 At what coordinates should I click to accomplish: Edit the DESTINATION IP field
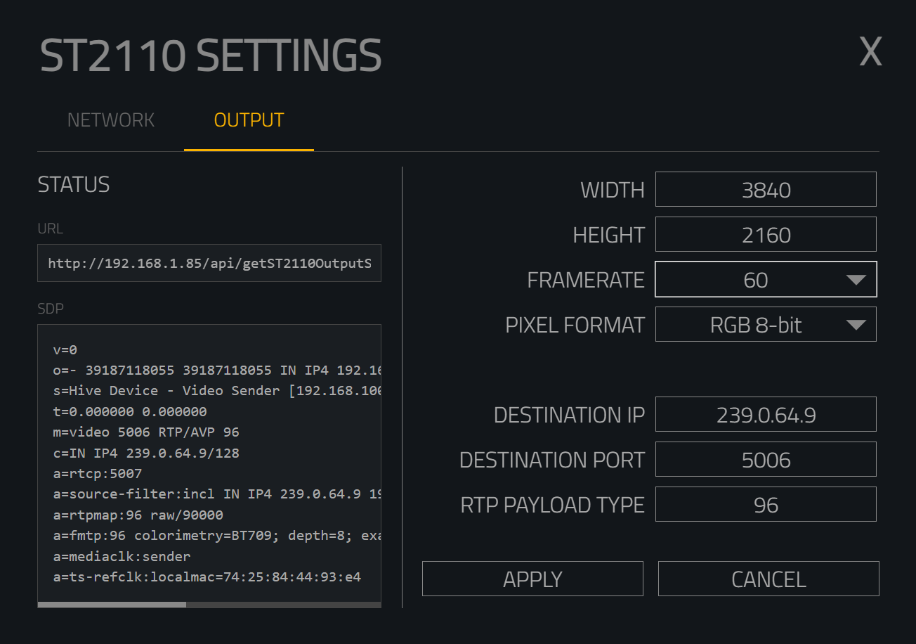(x=766, y=415)
